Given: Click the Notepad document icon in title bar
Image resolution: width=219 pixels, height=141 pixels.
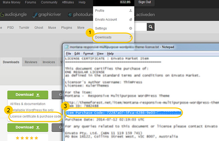Looking at the screenshot, I should 67,47.
